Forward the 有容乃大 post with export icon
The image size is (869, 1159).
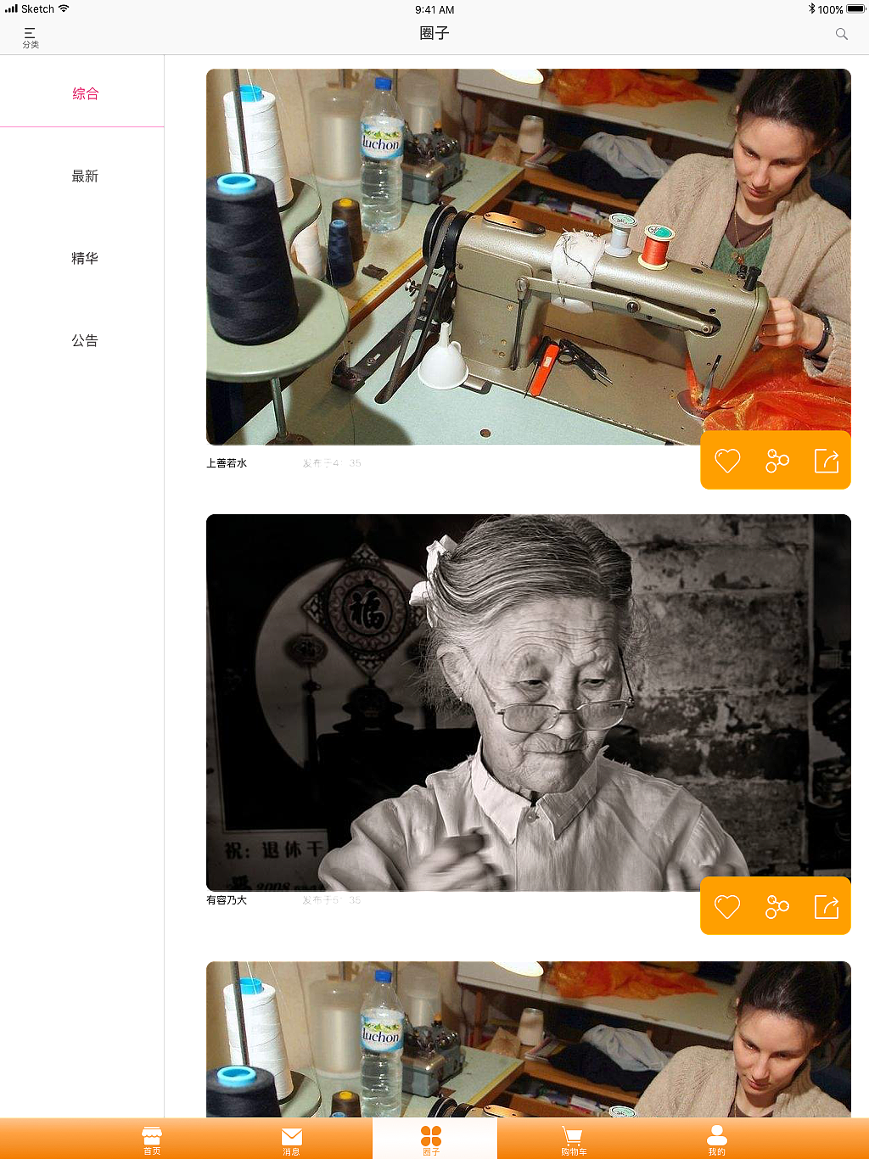pos(826,906)
